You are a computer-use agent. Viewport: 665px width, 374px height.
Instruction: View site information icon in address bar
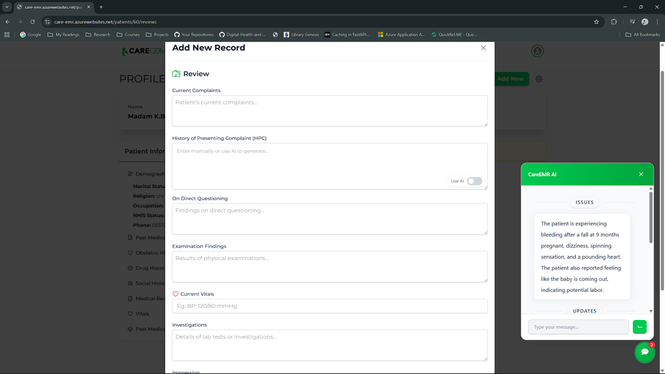47,22
